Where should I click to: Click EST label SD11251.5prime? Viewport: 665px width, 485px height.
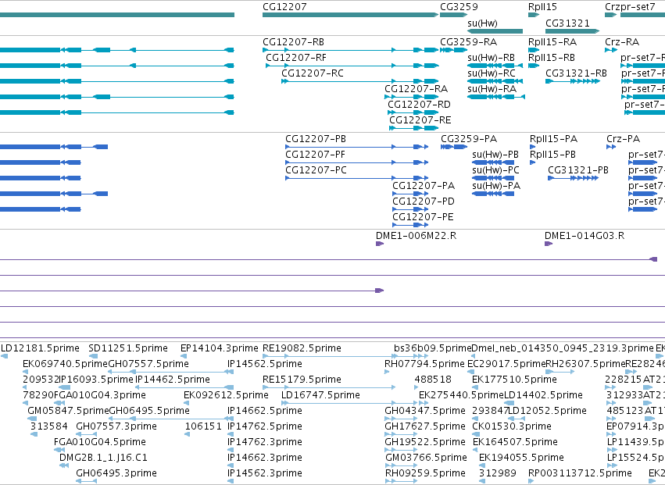[128, 348]
